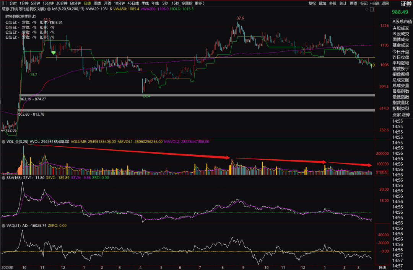
Task: Open 多周期 multi-period view
Action: click(x=187, y=3)
